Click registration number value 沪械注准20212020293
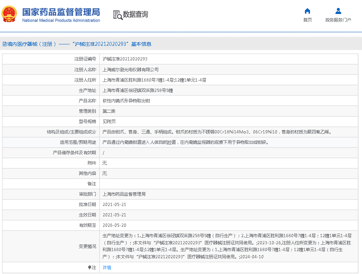This screenshot has width=362, height=274. 125,59
